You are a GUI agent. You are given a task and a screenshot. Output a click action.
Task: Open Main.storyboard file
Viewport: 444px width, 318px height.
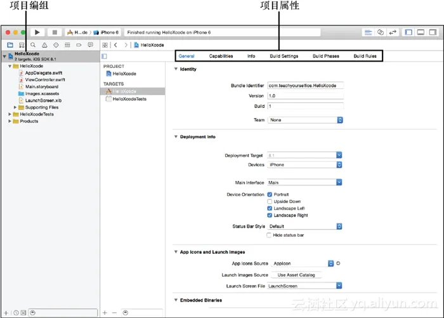pyautogui.click(x=42, y=87)
